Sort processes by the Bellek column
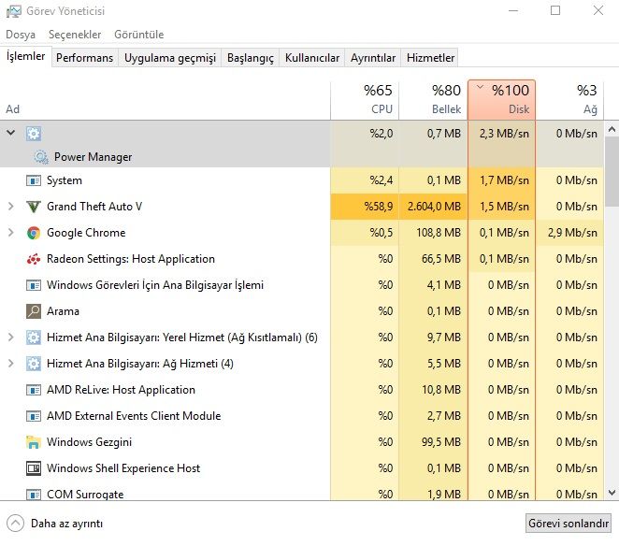 coord(434,100)
